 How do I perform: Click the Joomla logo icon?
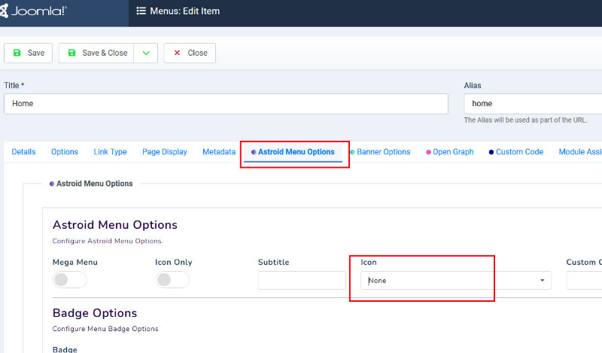(4, 11)
